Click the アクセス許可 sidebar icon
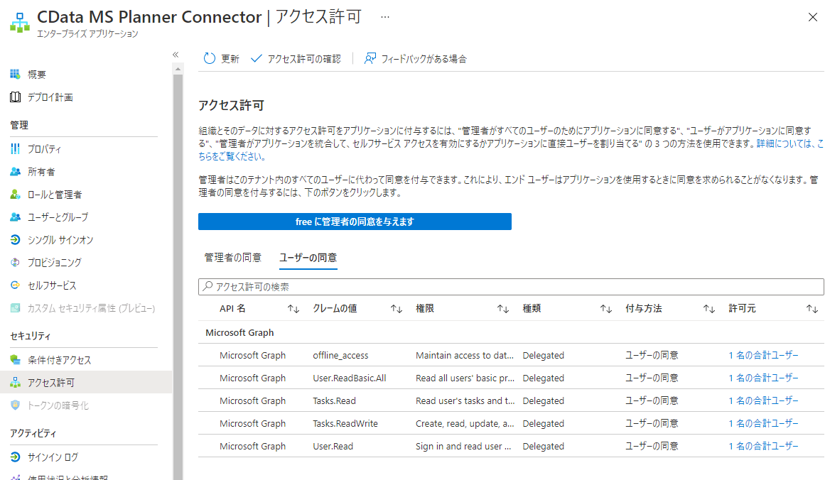830x480 pixels. click(16, 383)
